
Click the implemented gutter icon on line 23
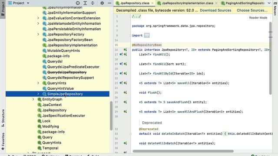[x=125, y=83]
